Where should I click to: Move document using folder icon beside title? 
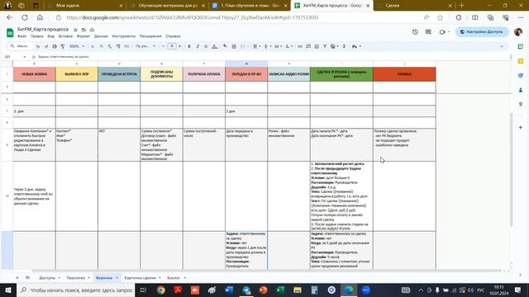(83, 30)
